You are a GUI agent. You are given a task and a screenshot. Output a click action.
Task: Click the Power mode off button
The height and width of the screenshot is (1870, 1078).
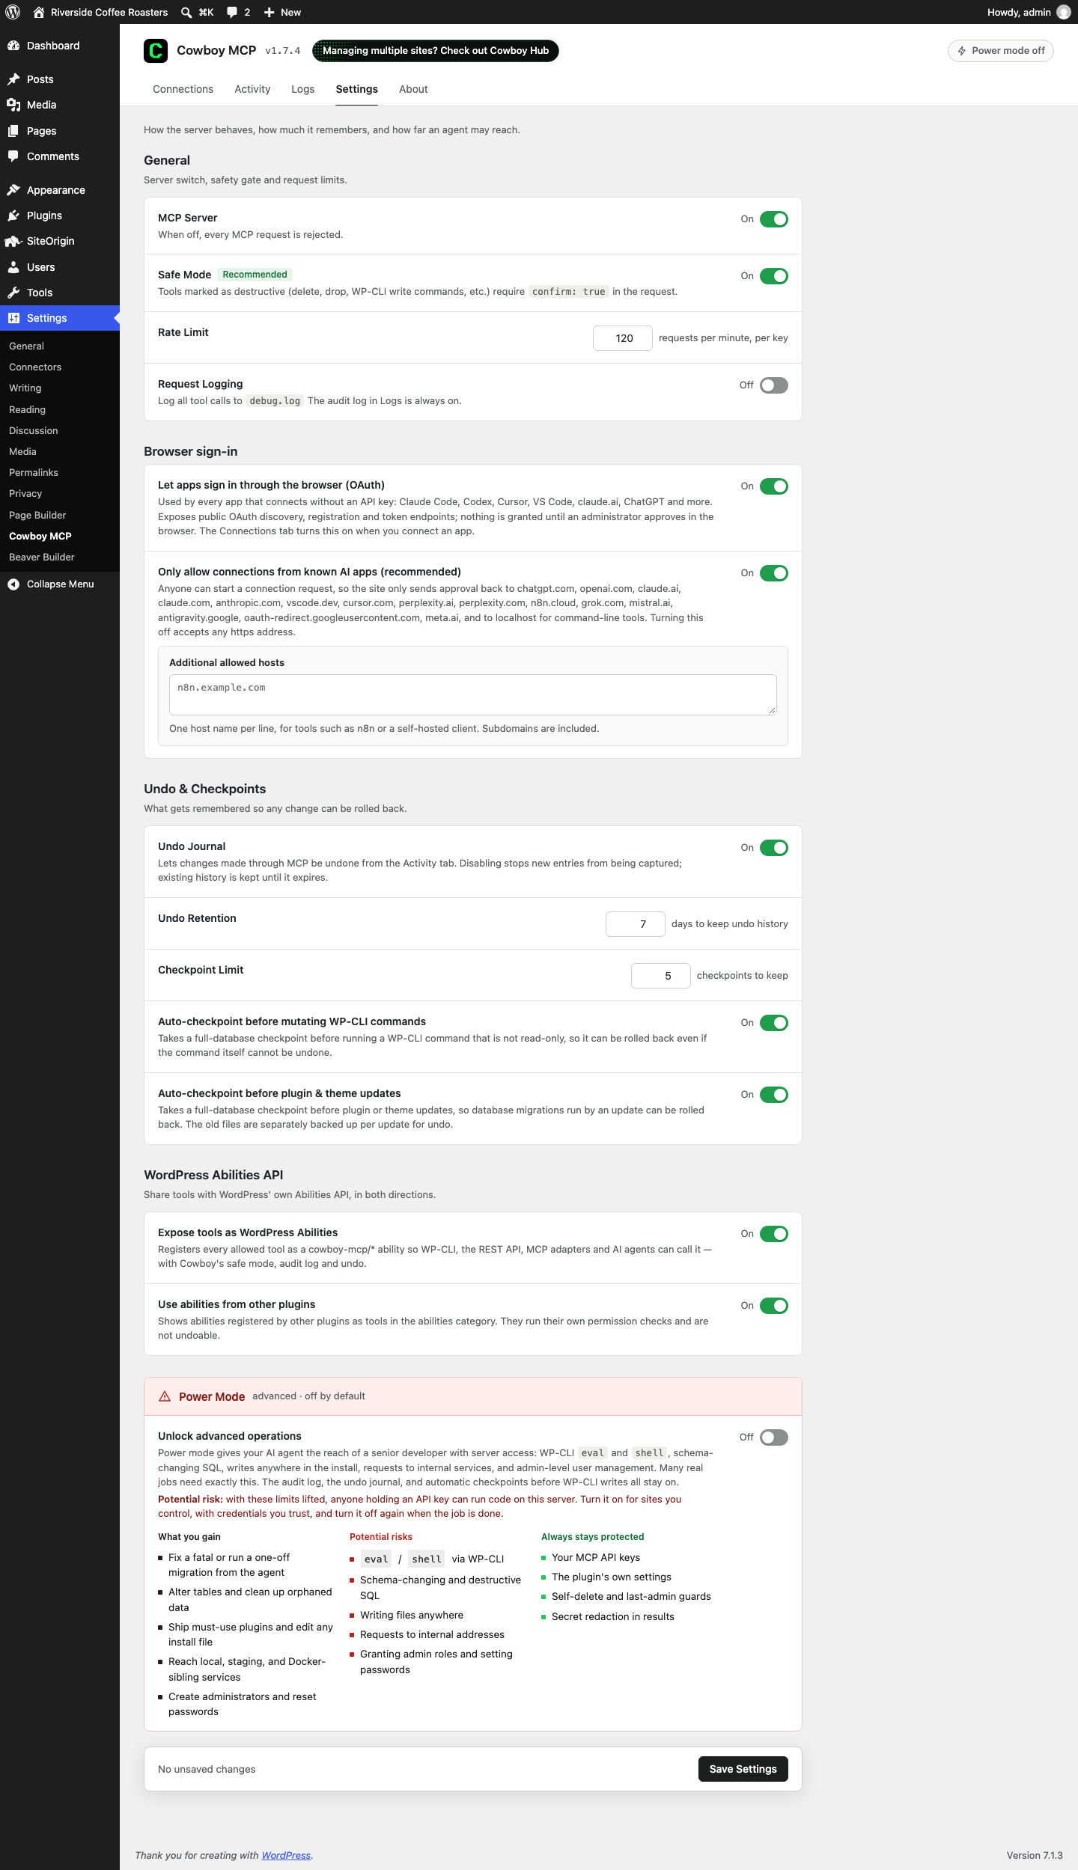pos(1000,51)
